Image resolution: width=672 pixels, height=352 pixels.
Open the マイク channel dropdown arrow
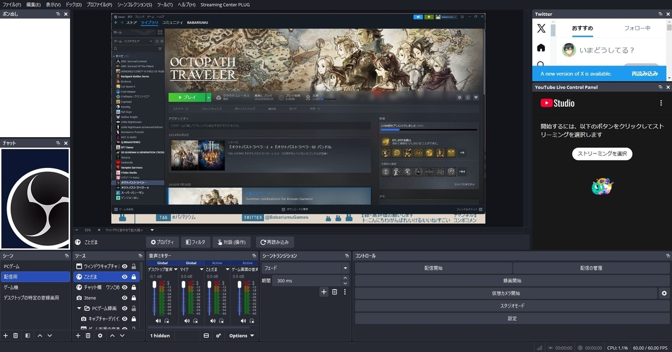tap(202, 269)
